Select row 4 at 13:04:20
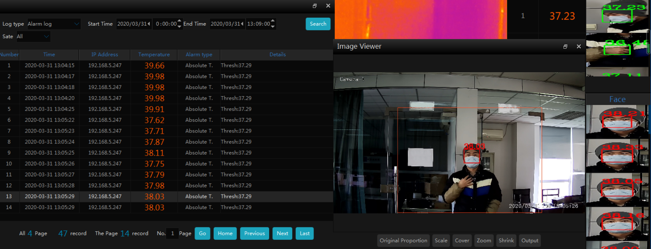 (167, 98)
